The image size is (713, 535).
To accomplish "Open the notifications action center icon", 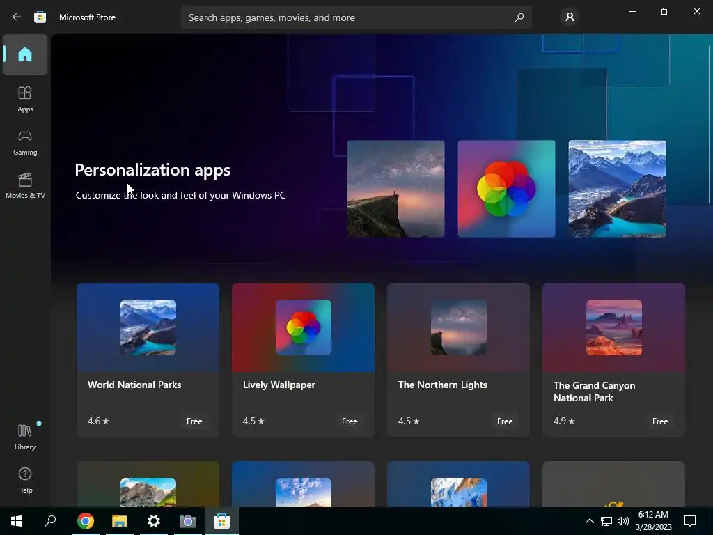I will pos(690,521).
